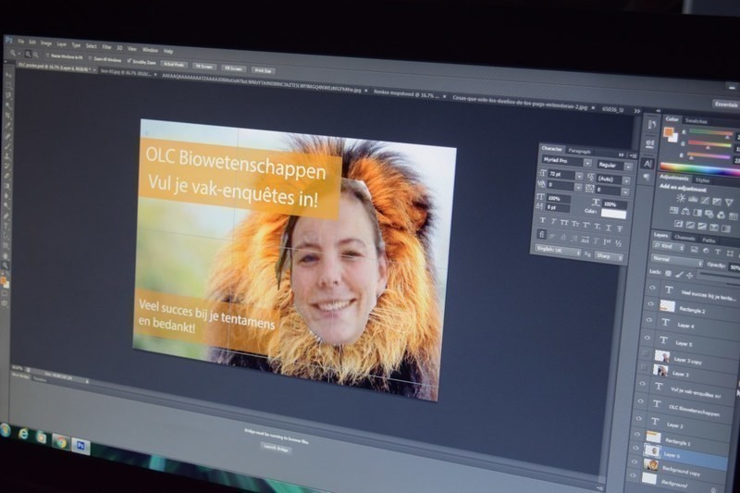Screen dimensions: 740x493
Task: Open the Character panel 'A|' dock icon
Action: (647, 163)
